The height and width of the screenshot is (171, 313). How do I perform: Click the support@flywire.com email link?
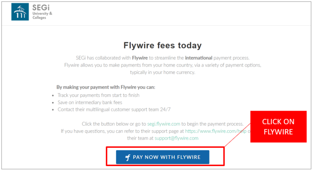click(176, 138)
